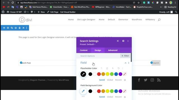Select yellow swatch for Placeholder Color
179x100 pixels.
(x=107, y=74)
